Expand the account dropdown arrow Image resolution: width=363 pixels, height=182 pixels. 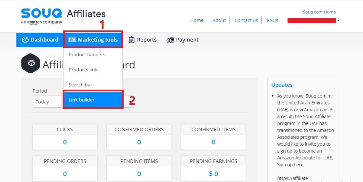pyautogui.click(x=338, y=21)
